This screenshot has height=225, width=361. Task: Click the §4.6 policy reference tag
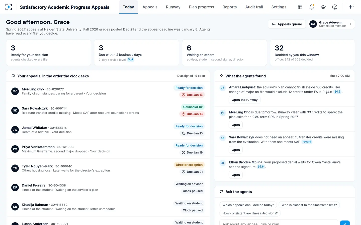337,92
